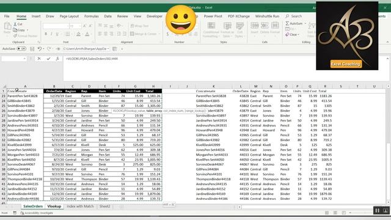Open the file path dropdown in Quick Access
The width and height of the screenshot is (391, 220).
pos(108,49)
